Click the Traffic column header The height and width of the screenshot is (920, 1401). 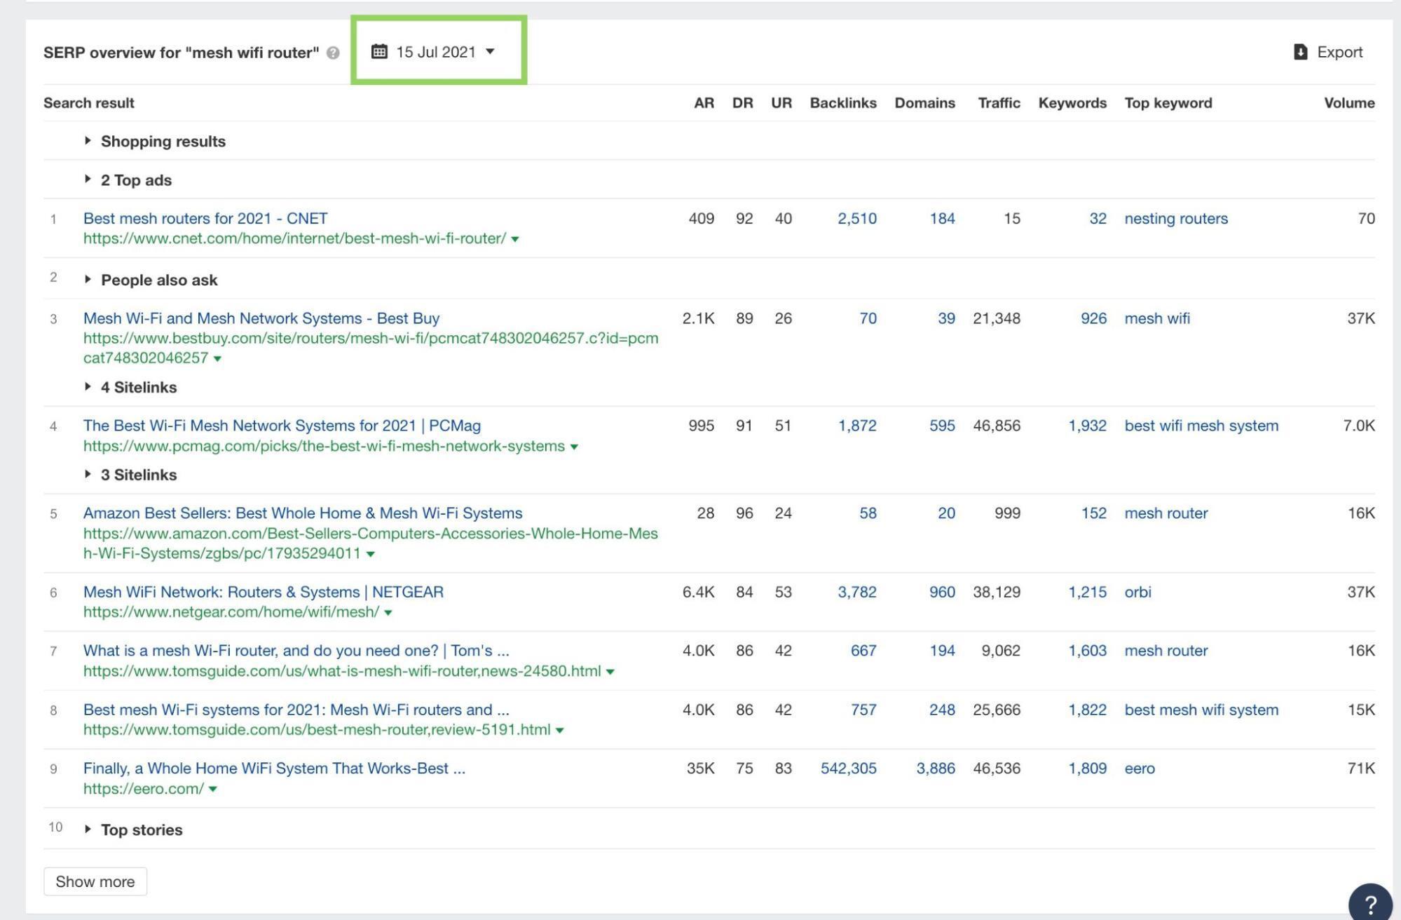pos(999,103)
